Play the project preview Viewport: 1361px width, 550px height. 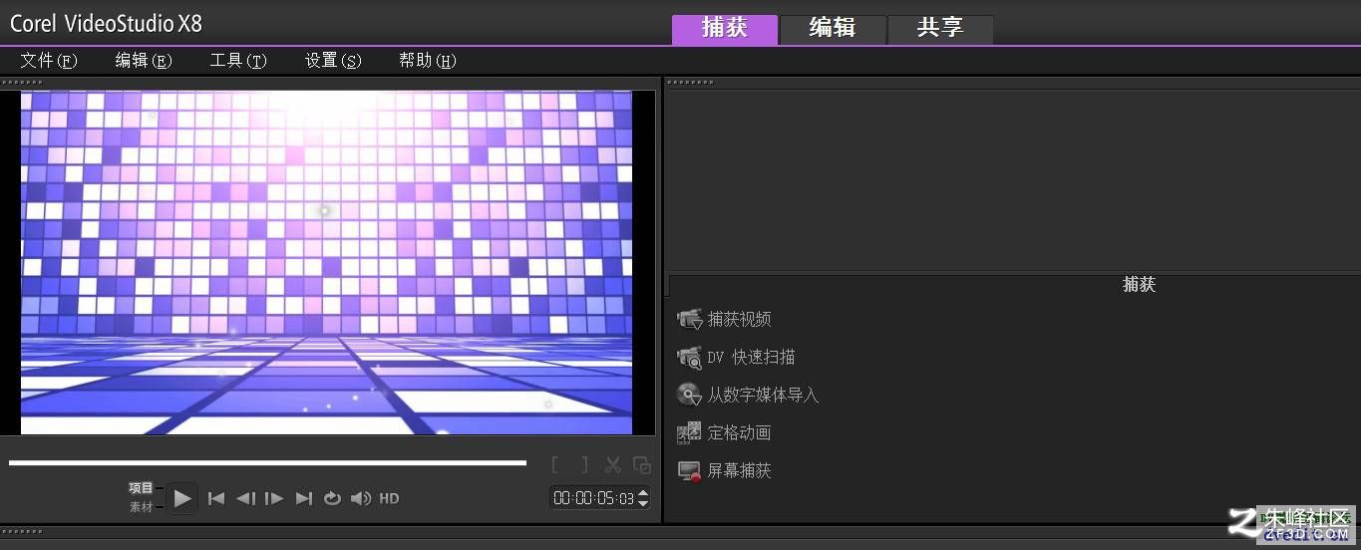pos(181,498)
